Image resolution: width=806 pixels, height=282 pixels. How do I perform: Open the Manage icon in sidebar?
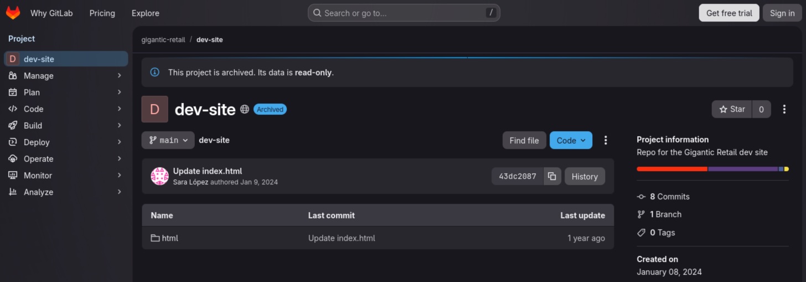coord(13,75)
